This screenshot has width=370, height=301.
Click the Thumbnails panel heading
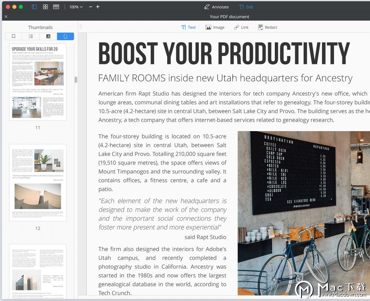40,27
